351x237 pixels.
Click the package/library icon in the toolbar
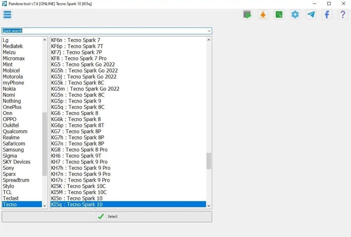click(247, 14)
